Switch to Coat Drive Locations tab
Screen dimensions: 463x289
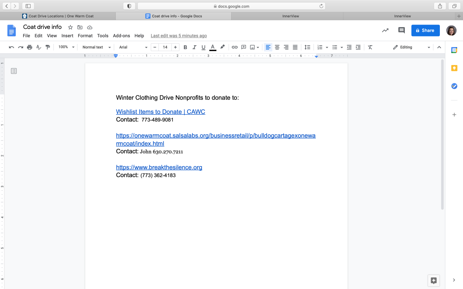click(x=58, y=16)
